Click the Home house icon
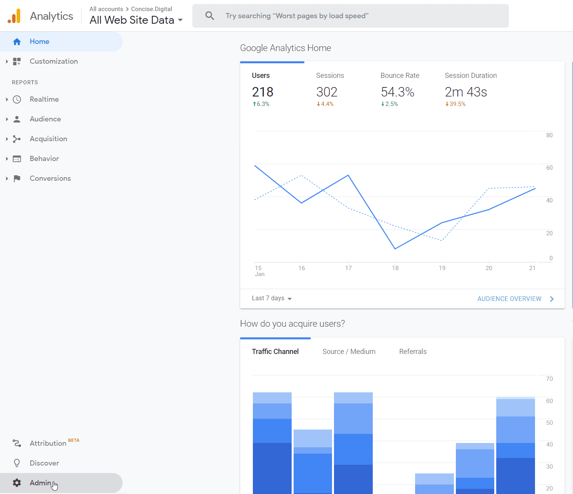Viewport: 573px width, 494px height. point(17,42)
